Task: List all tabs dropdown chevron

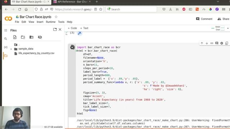Action: click(218, 1)
